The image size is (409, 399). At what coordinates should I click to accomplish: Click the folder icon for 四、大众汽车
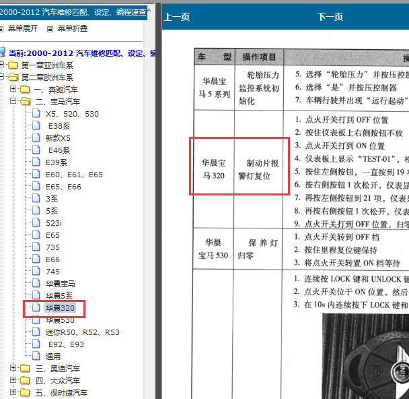click(x=25, y=380)
